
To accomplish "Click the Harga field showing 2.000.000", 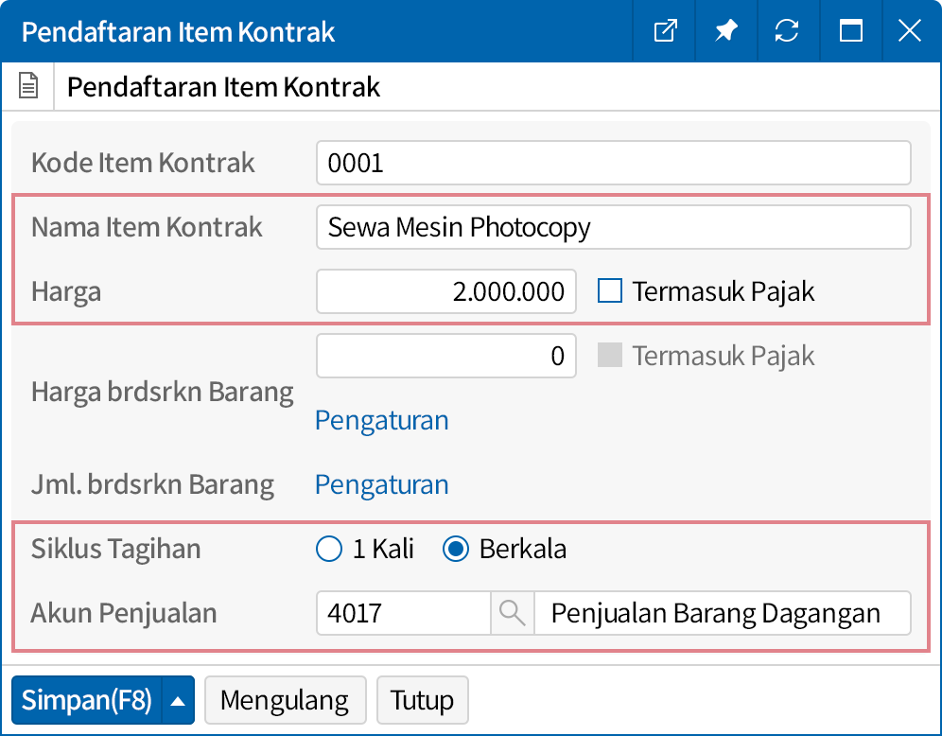I will 445,291.
